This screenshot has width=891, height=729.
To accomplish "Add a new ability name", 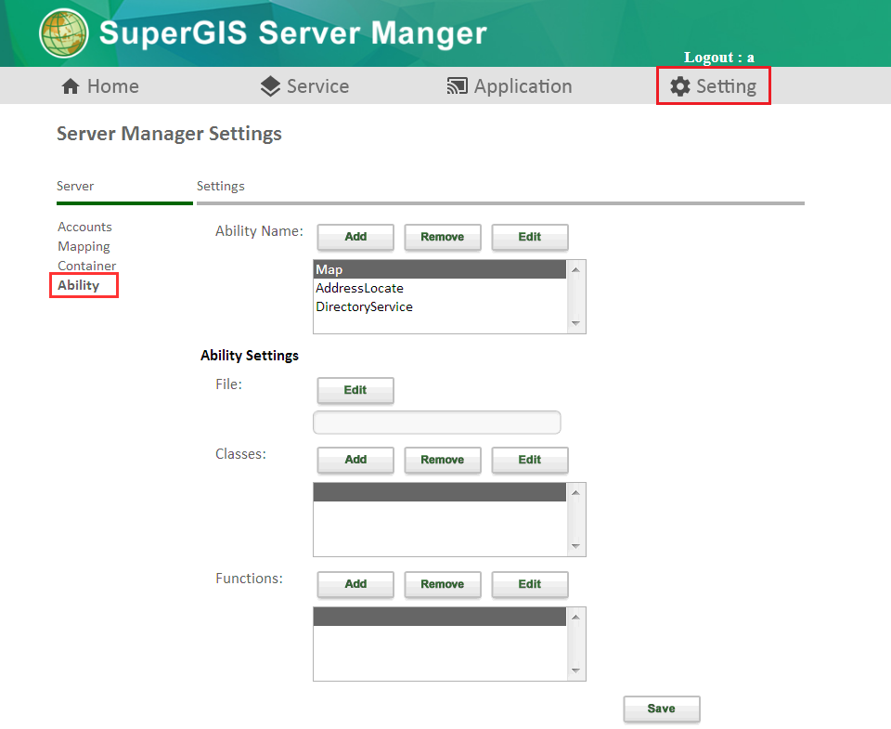I will (355, 237).
